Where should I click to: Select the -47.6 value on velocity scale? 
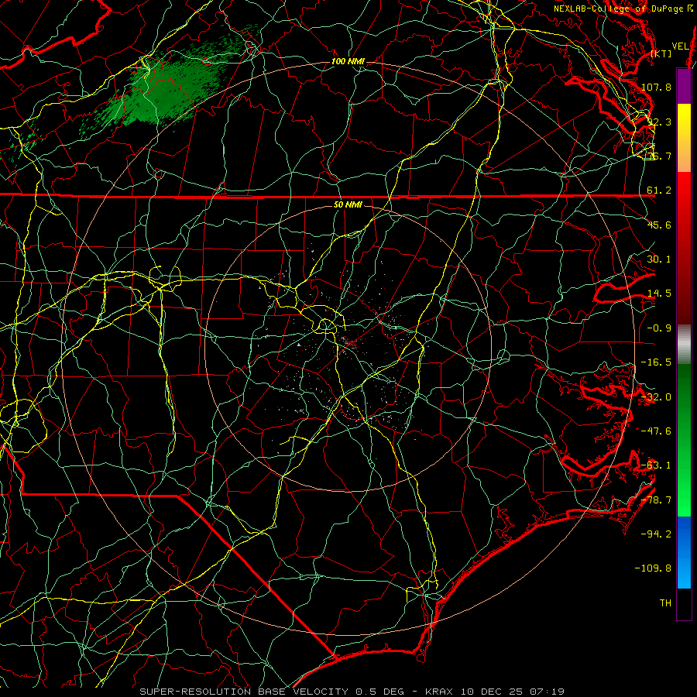click(x=656, y=431)
